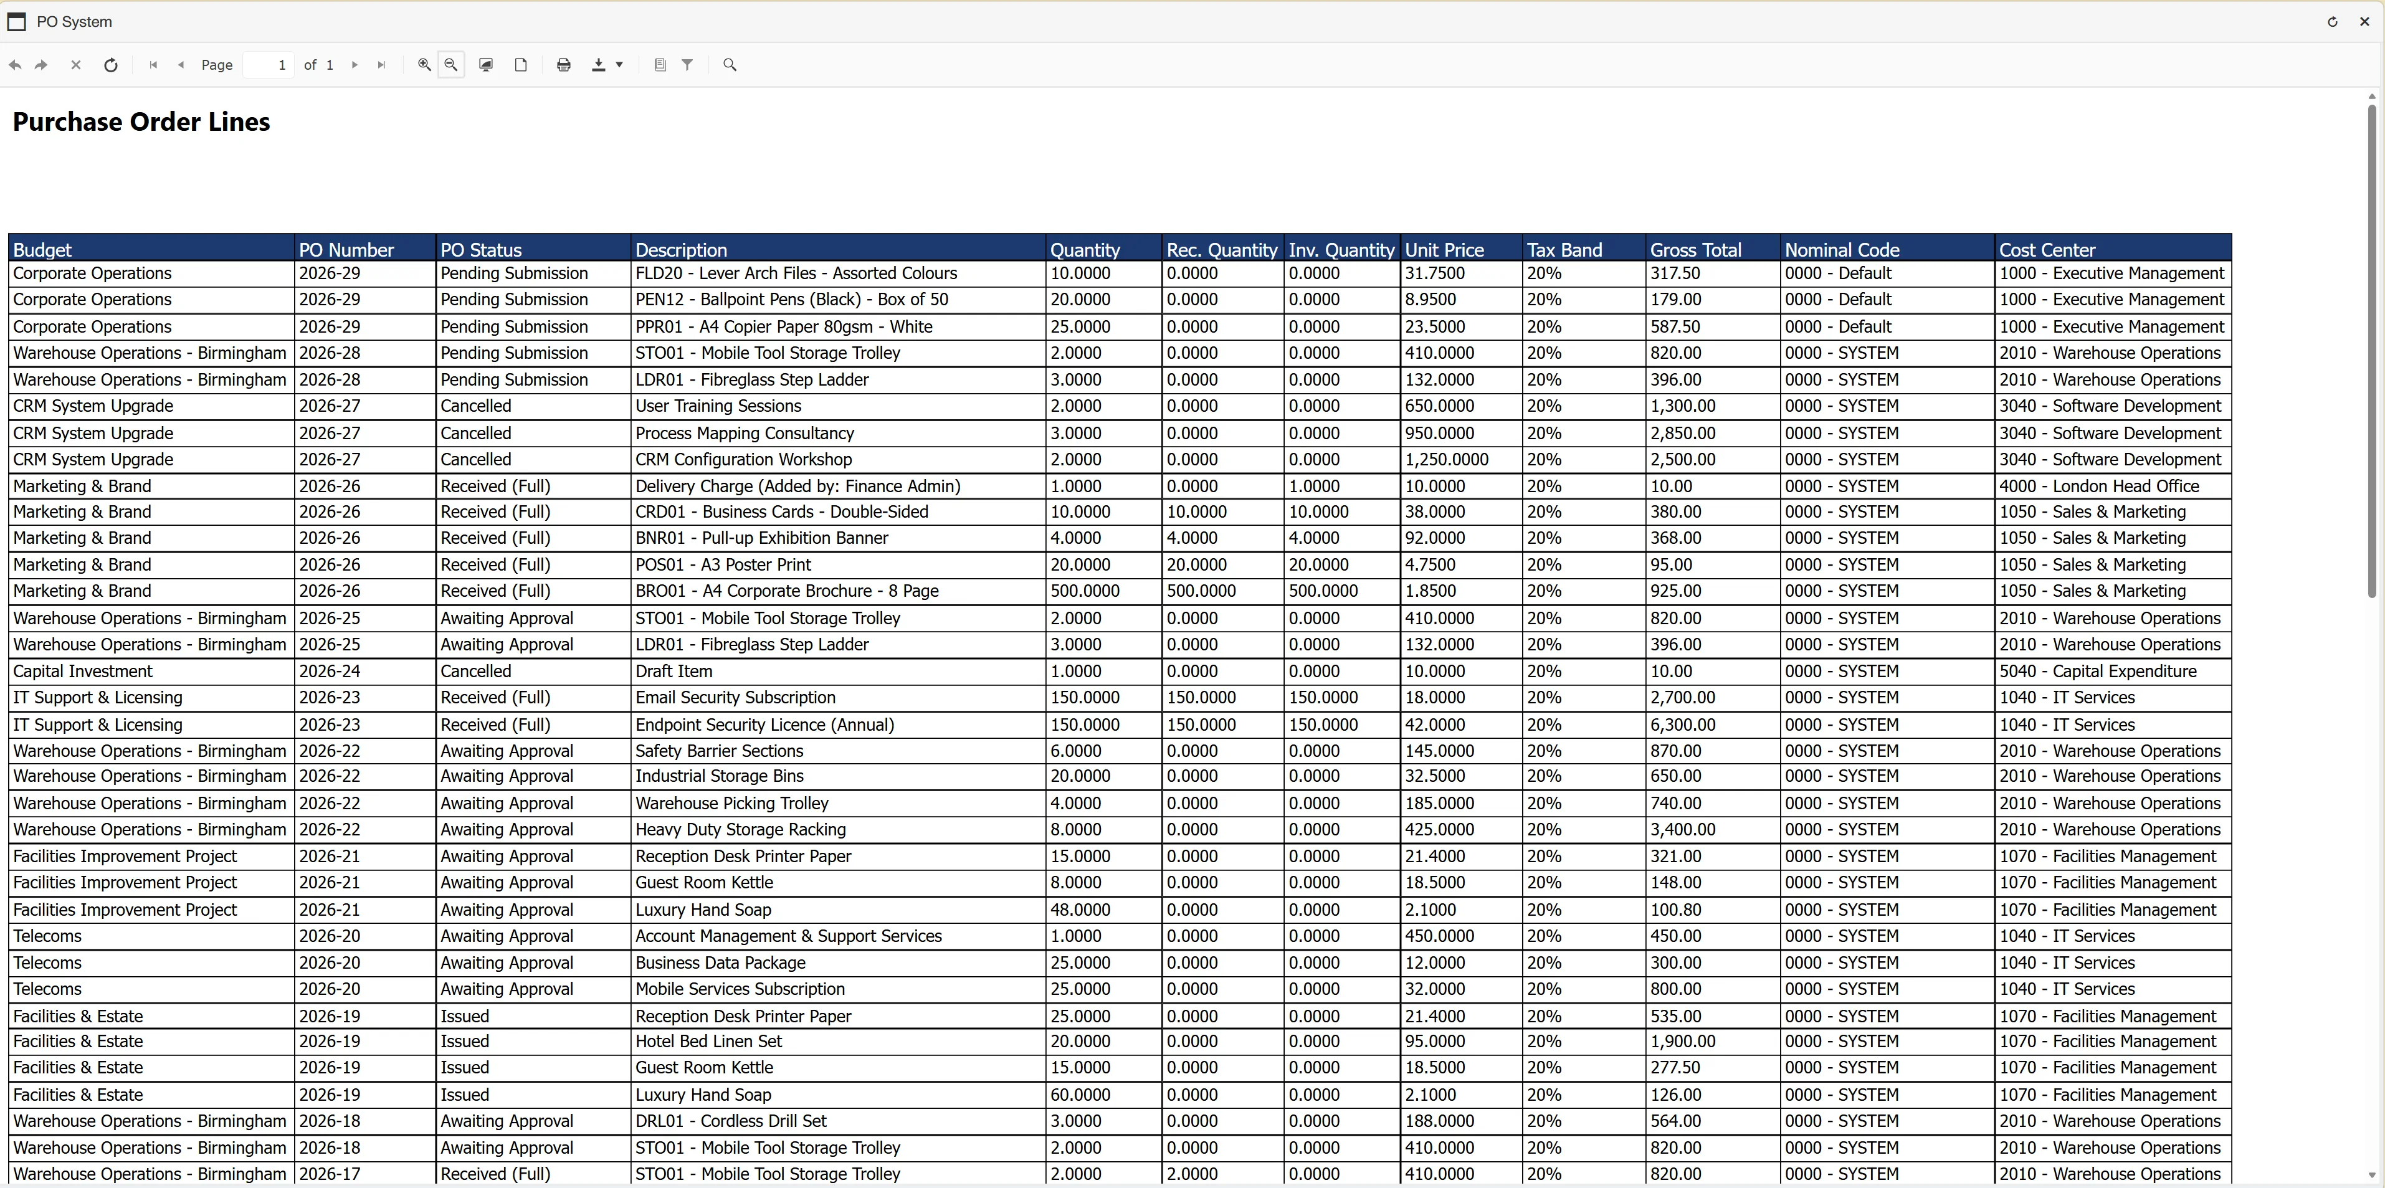Click the redo/forward arrow in report toolbar
Screen dimensions: 2385x1188
coord(42,65)
